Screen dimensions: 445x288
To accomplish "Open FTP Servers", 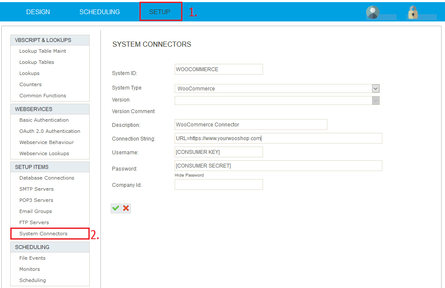I will [34, 222].
